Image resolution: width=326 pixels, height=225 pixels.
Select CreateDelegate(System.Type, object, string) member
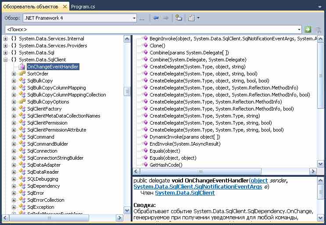coord(197,67)
